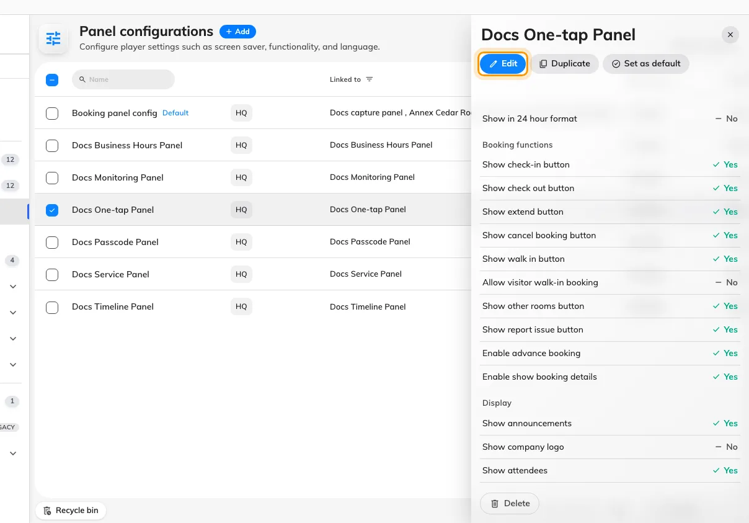Open the Docs Service Panel row

coord(253,274)
